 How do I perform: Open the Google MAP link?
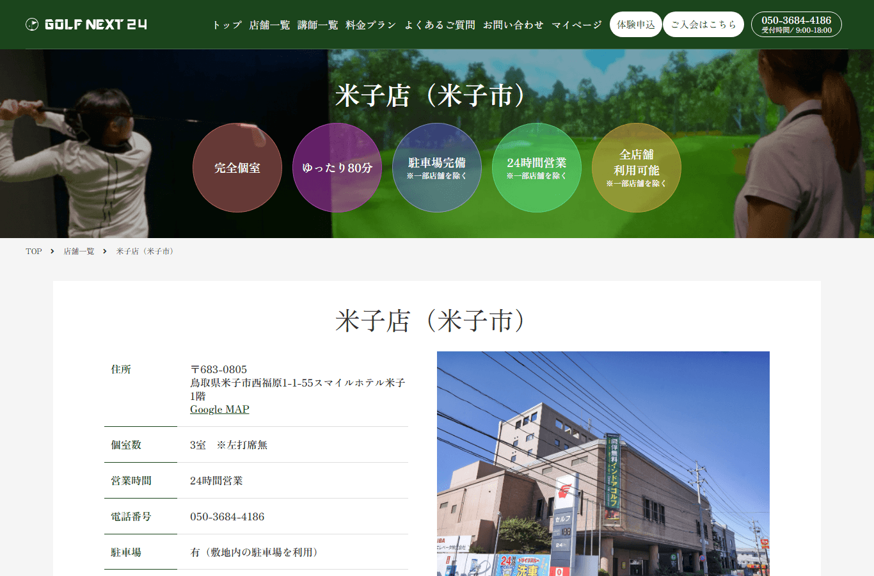pos(219,410)
